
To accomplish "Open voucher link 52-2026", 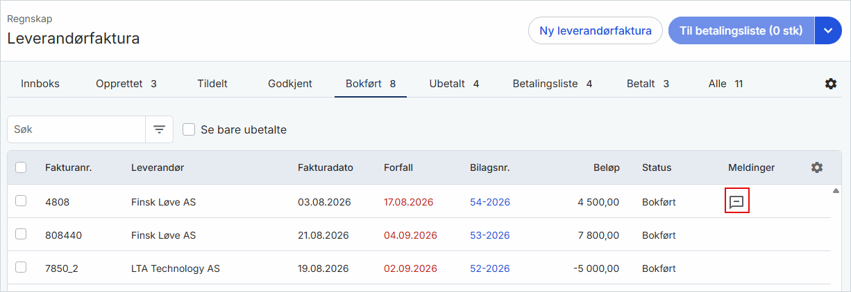I will point(490,268).
